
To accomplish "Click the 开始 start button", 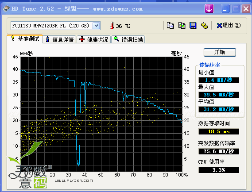I will click(220, 52).
